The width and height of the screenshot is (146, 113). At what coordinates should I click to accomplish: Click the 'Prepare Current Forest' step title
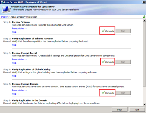click(x=24, y=53)
